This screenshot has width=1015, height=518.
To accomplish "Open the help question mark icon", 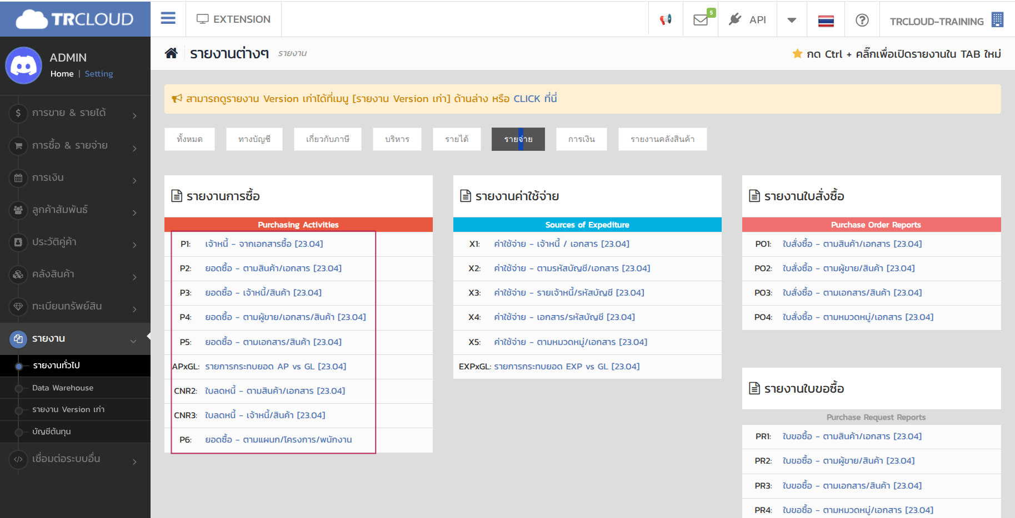I will [x=862, y=21].
